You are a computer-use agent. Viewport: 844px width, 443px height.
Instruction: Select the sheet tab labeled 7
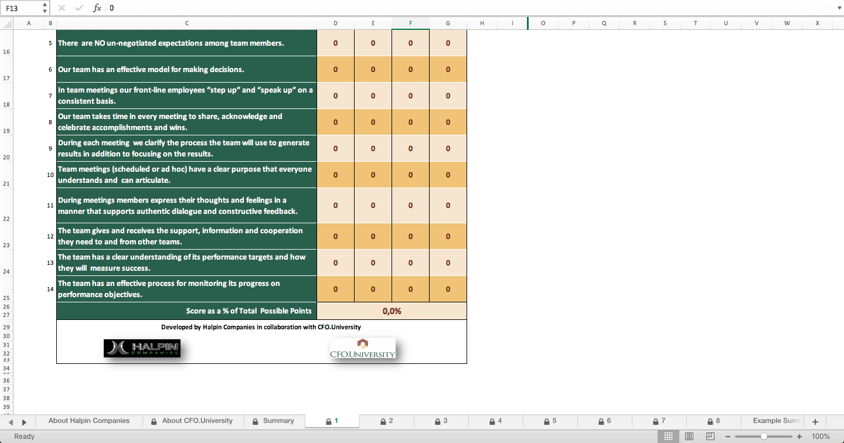659,421
